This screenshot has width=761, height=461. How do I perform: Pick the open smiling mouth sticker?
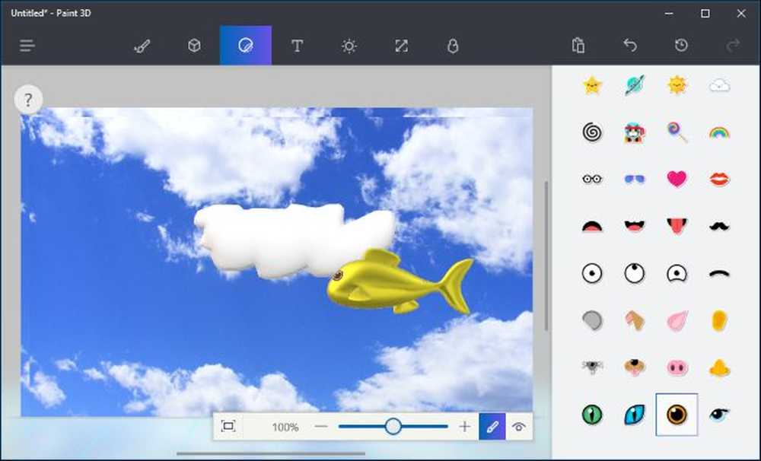635,226
